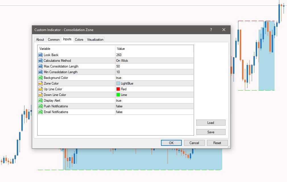Click the 123 icon beside Look Back
Screen dimensions: 287x182
pyautogui.click(x=40, y=55)
